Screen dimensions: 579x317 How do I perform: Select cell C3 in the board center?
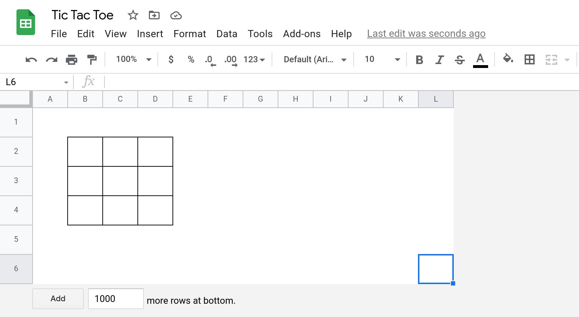[x=120, y=181]
